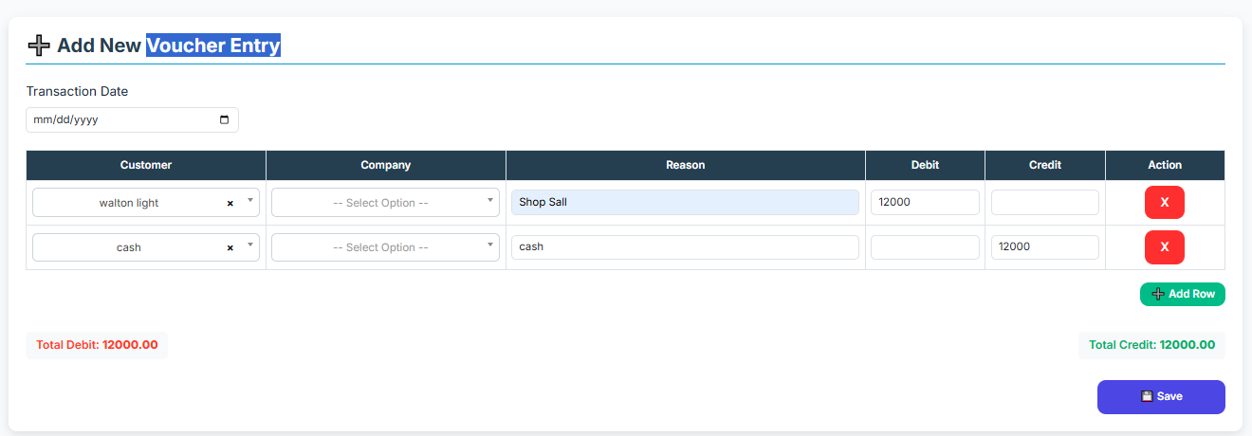1252x436 pixels.
Task: Expand the walton light Customer dropdown
Action: coord(250,201)
